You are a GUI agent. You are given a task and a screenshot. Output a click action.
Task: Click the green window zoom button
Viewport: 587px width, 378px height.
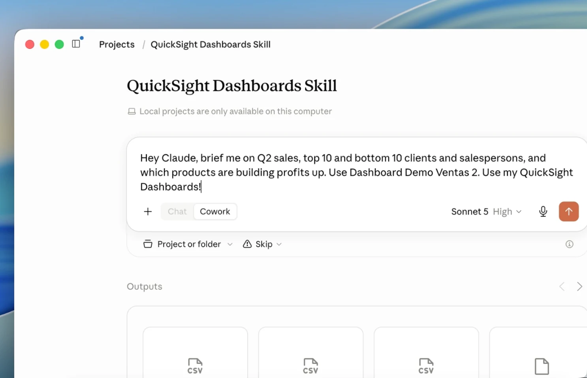click(x=59, y=44)
